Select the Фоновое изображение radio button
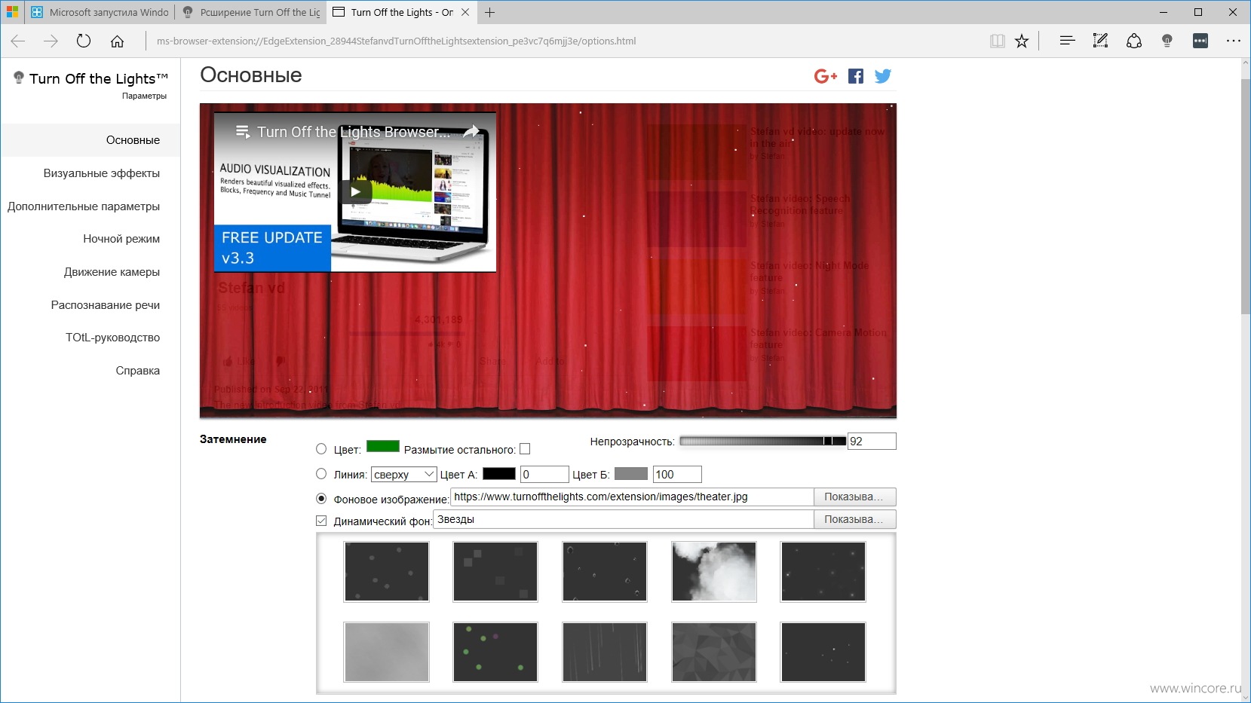1251x703 pixels. 321,499
